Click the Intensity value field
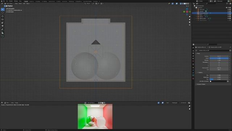Screen dimensions: 232x131 (219, 60)
